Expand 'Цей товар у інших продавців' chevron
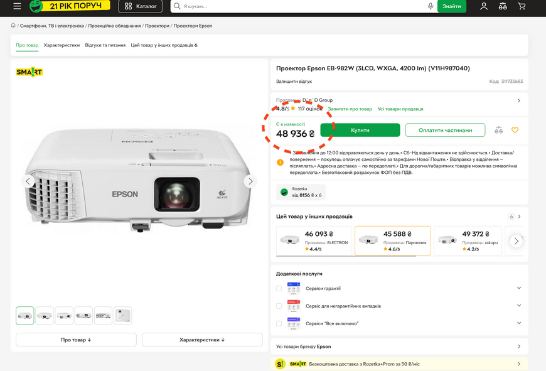 pos(519,217)
